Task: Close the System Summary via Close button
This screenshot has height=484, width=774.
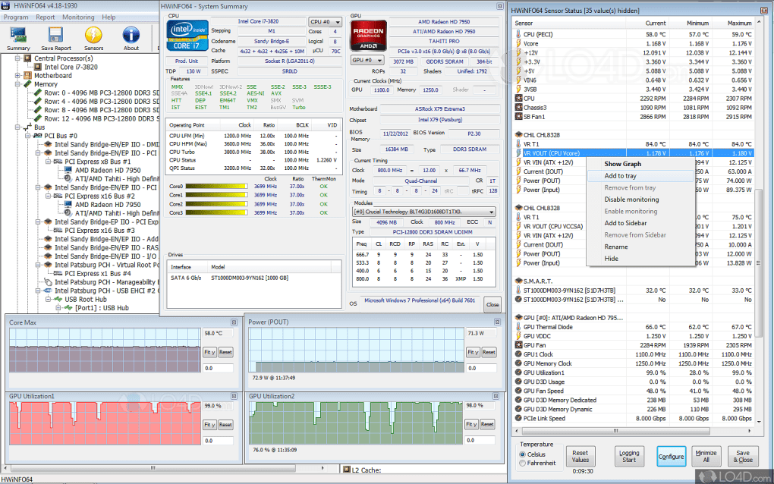Action: point(492,304)
